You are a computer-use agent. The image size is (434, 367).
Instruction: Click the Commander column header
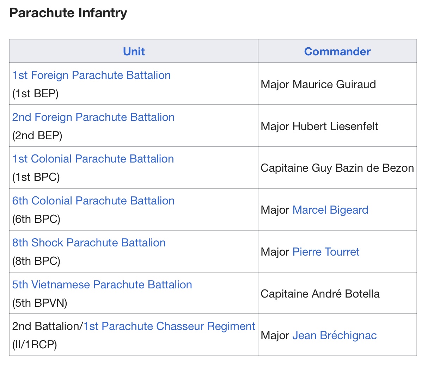click(337, 51)
